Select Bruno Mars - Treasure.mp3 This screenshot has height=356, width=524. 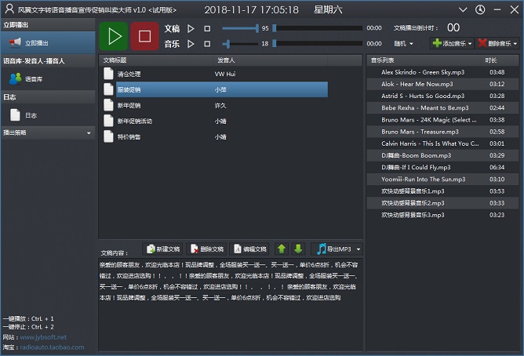(x=442, y=132)
